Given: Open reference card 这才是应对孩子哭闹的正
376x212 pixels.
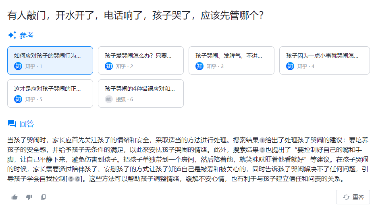Looking at the screenshot, I should 50,94.
